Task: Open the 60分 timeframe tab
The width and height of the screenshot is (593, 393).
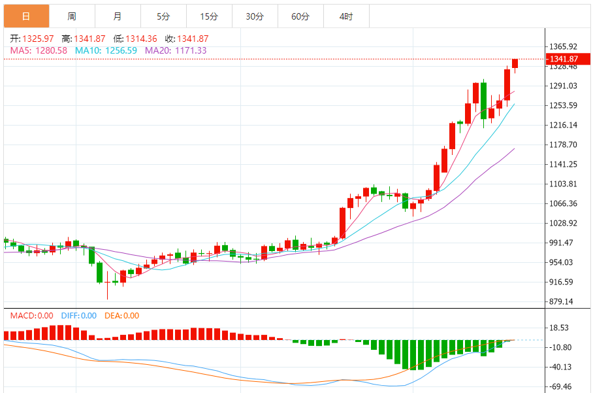Action: [x=300, y=16]
